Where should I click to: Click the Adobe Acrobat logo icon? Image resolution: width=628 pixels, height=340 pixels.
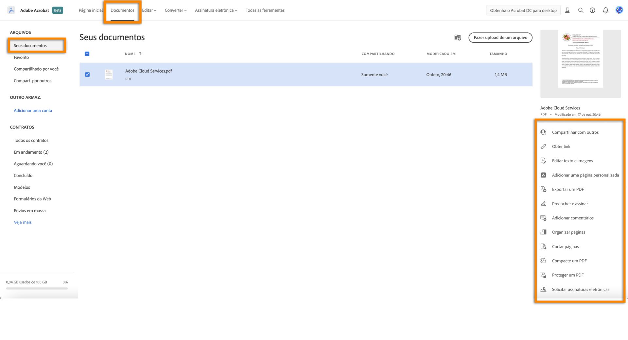pyautogui.click(x=11, y=10)
